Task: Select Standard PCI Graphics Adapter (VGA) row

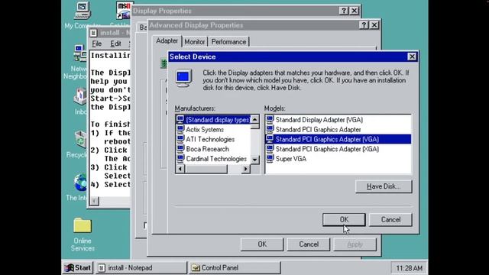Action: 338,139
